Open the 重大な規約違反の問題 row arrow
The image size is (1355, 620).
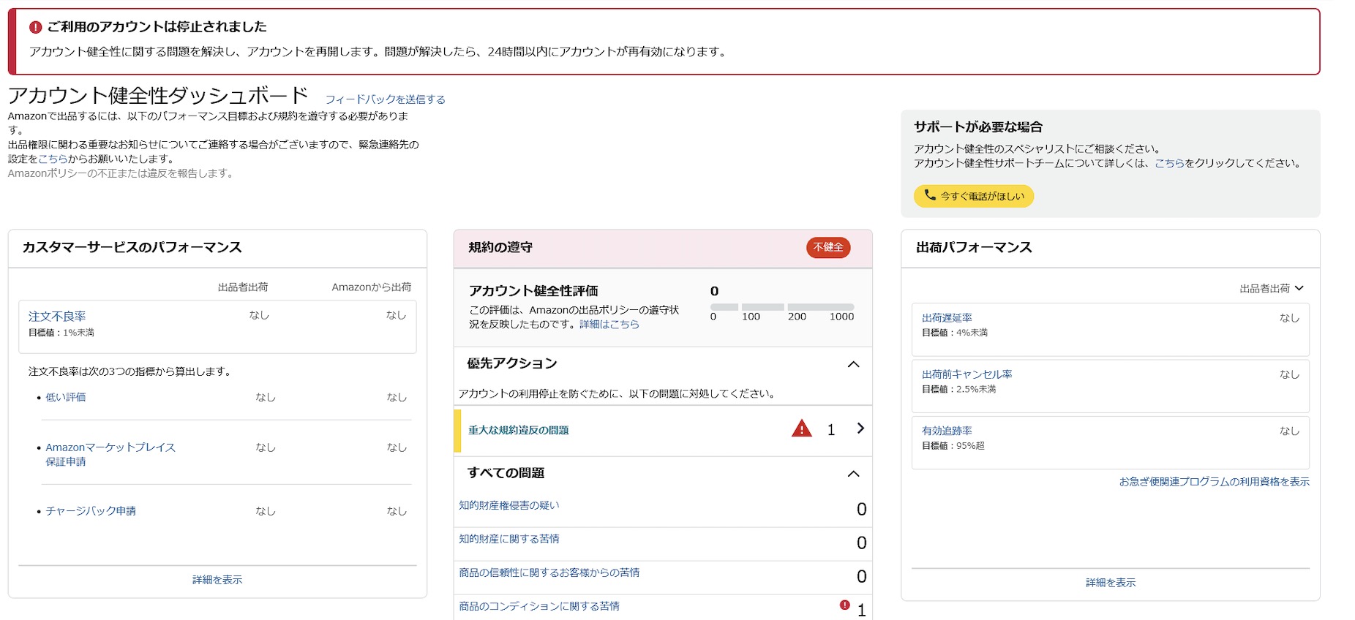[860, 428]
